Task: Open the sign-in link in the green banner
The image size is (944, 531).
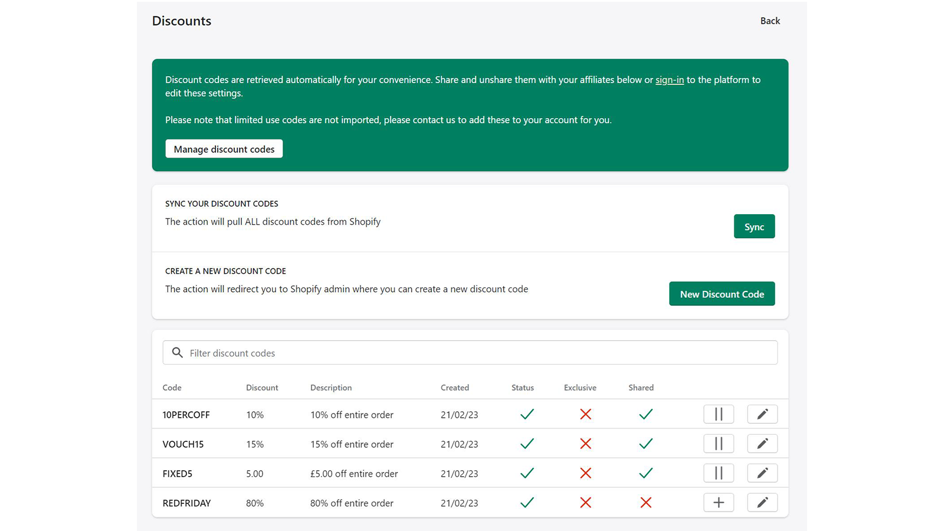Action: point(669,80)
